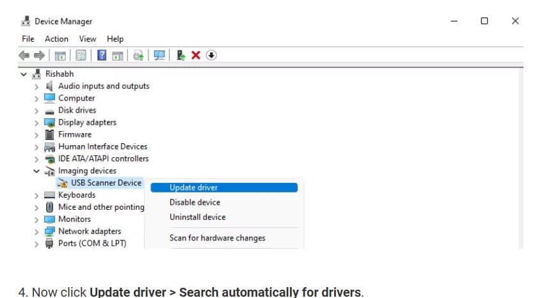The image size is (560, 298).
Task: Select Scan for hardware changes entry
Action: coord(217,238)
